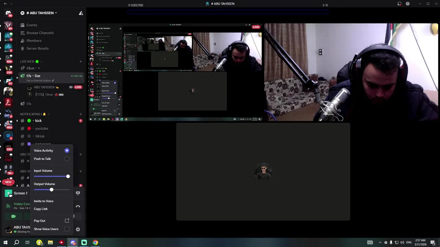The image size is (440, 247).
Task: Add a channel to NOTIFICATINS category
Action: [80, 114]
